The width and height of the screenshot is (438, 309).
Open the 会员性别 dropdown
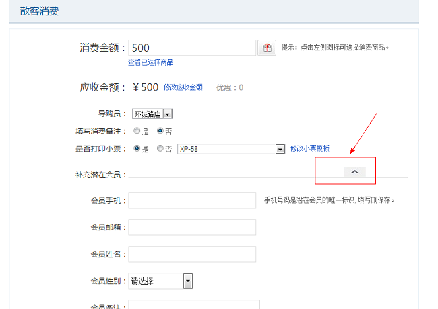161,281
